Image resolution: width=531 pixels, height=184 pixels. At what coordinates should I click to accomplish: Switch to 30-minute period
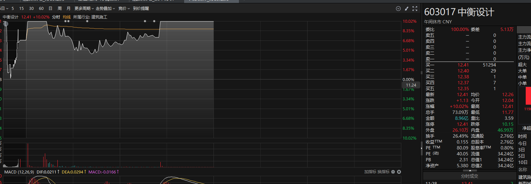coord(31,9)
